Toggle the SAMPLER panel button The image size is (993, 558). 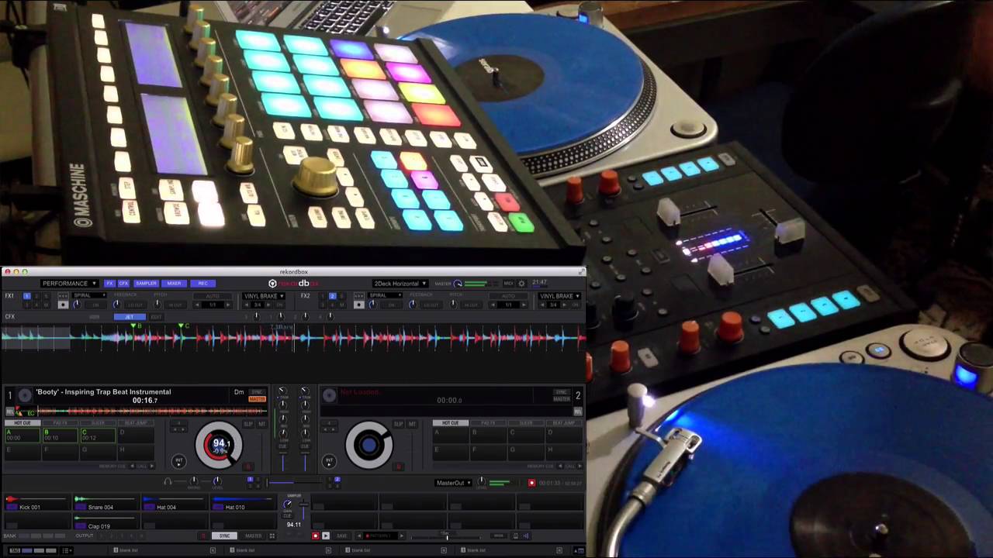146,284
